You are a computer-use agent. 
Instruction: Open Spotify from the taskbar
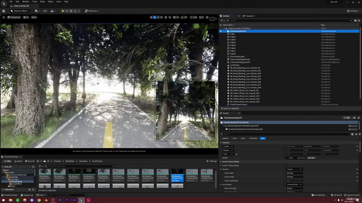(18, 200)
